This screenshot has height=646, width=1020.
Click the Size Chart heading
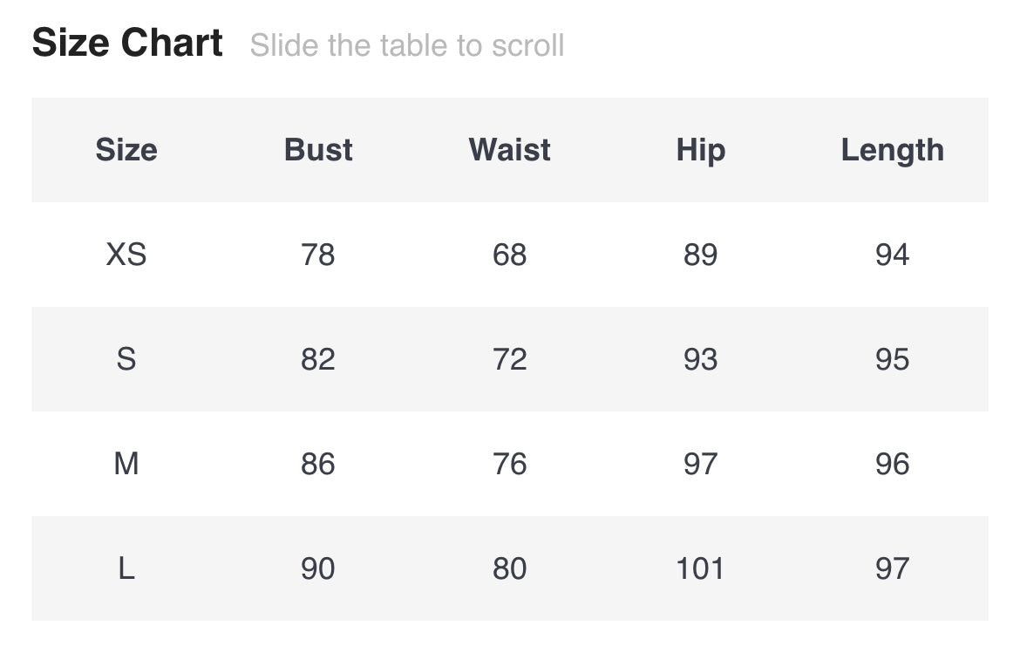(x=127, y=44)
